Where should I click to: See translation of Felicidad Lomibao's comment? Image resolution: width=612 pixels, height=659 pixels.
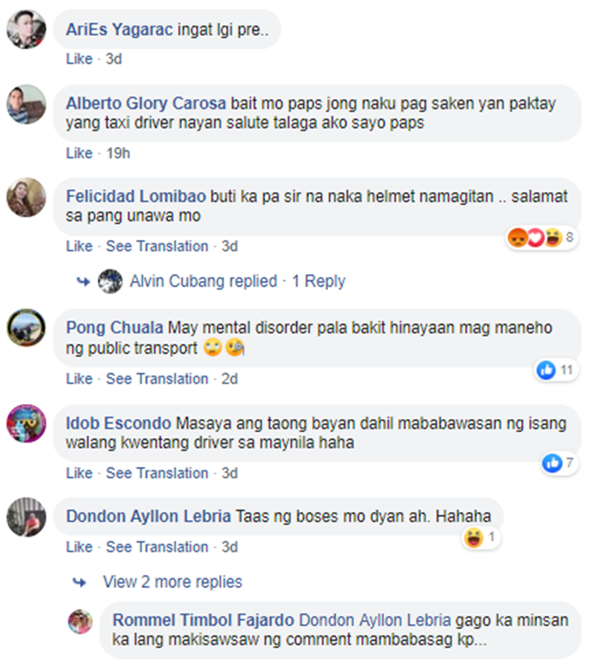[x=157, y=247]
